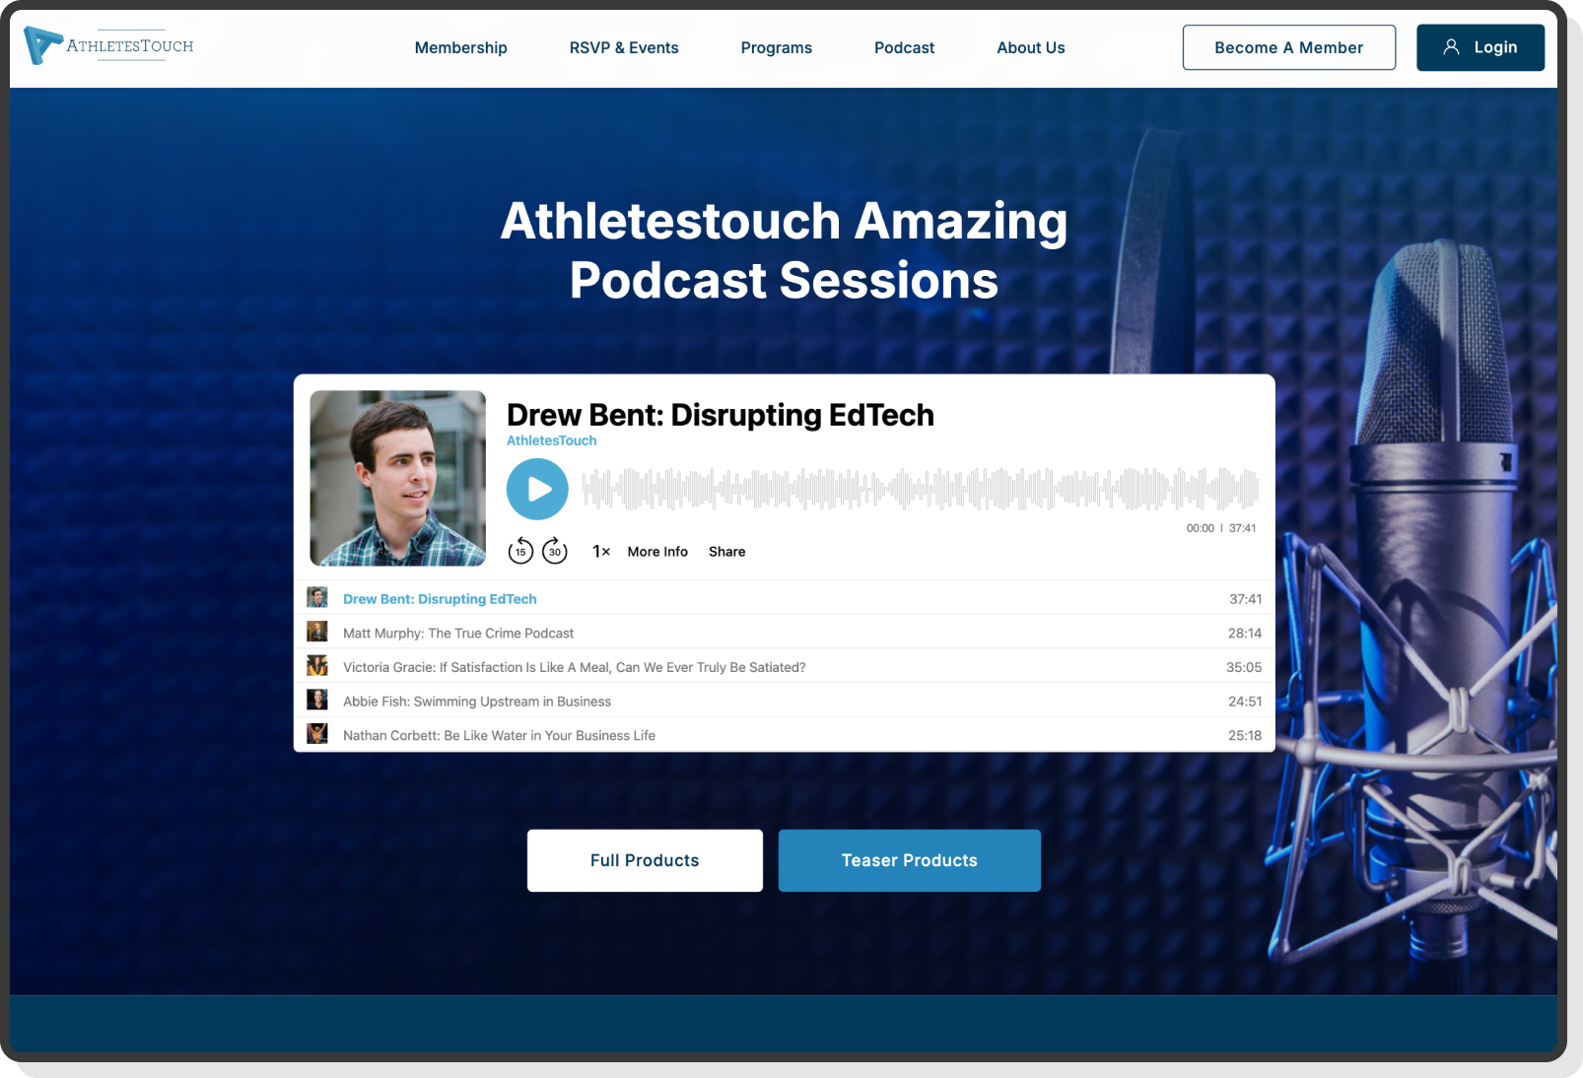Viewport: 1583px width, 1078px height.
Task: Click Abbie Fish's episode thumbnail
Action: click(317, 700)
